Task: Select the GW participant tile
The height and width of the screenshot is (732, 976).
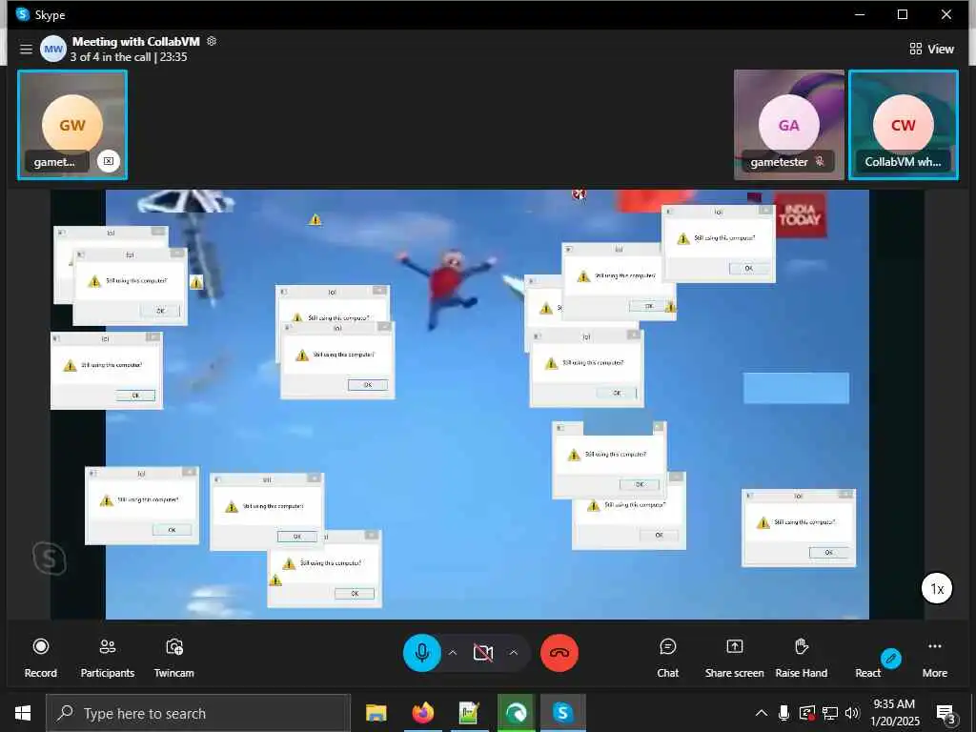Action: point(72,125)
